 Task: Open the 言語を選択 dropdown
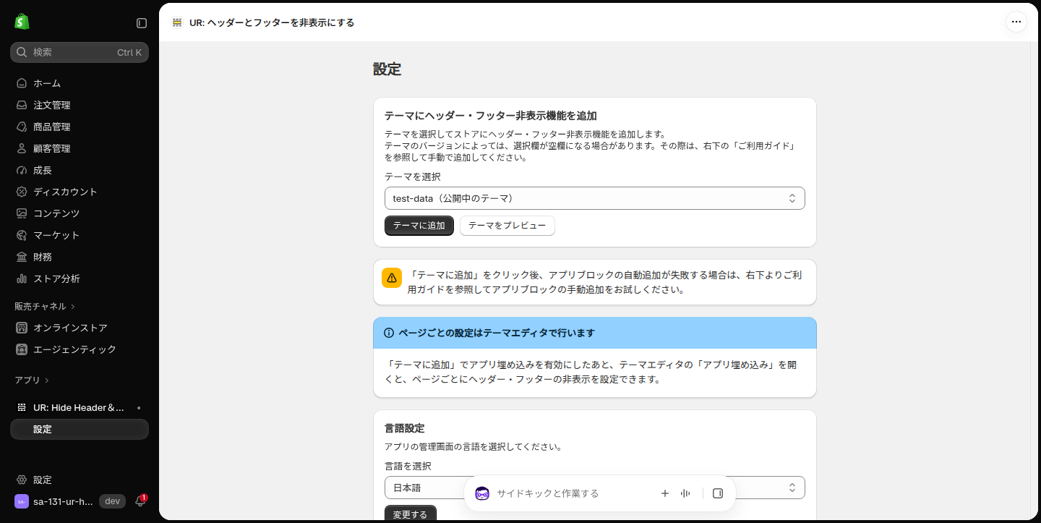[x=595, y=488]
